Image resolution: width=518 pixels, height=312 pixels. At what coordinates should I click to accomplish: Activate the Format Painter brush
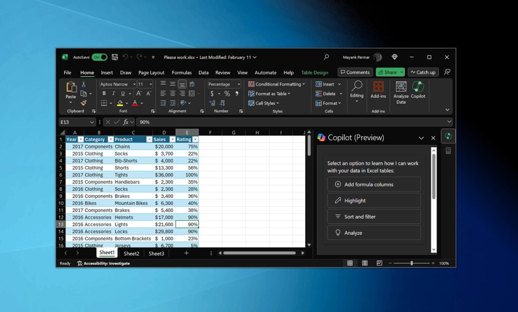coord(84,103)
